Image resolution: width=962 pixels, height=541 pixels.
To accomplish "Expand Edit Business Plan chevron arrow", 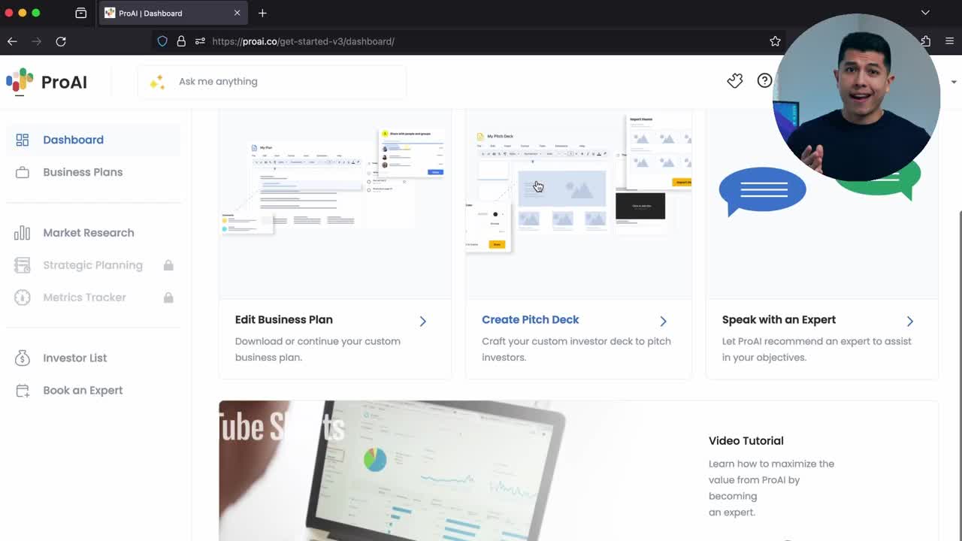I will (422, 321).
